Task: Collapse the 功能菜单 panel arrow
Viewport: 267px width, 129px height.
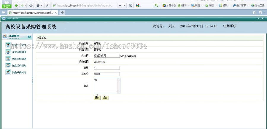Action: [29, 37]
